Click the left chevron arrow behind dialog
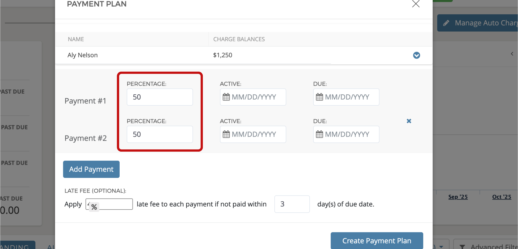 (x=512, y=54)
